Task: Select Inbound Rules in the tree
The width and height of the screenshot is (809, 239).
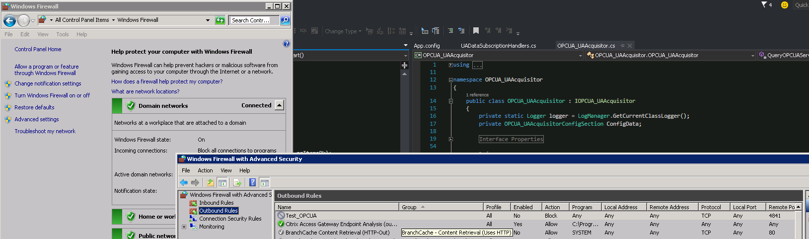Action: point(216,203)
